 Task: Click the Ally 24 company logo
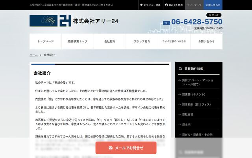[50, 21]
